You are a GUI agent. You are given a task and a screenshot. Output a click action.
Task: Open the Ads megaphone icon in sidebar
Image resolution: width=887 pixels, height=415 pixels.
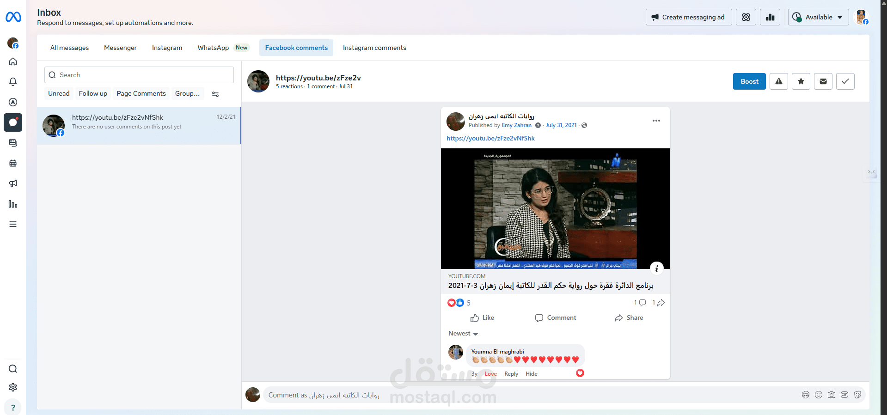click(x=13, y=183)
